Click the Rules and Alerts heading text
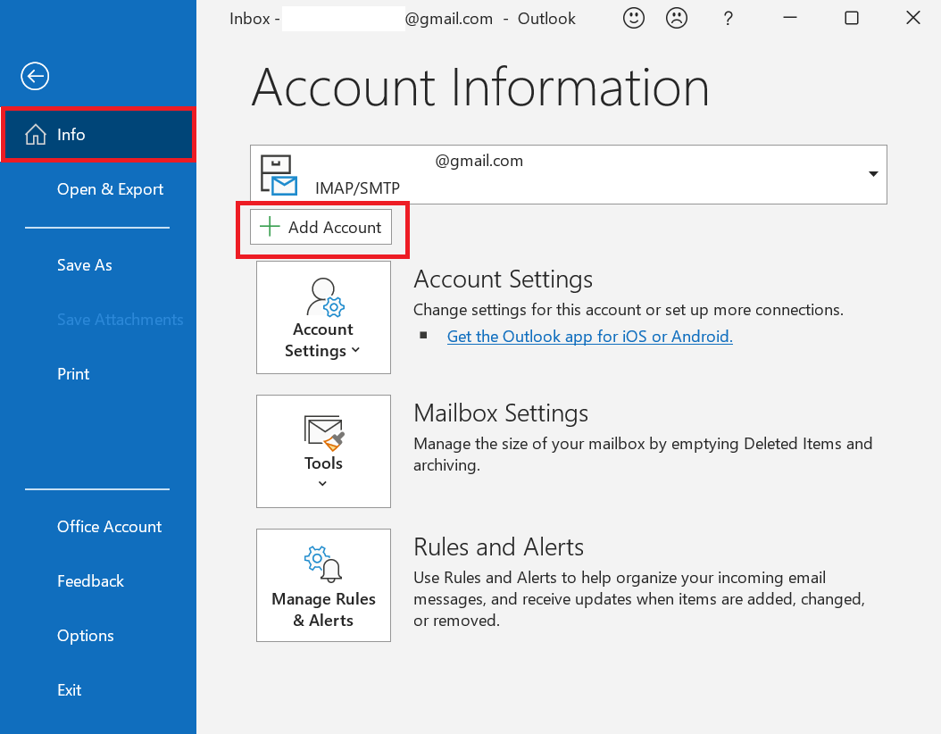Image resolution: width=941 pixels, height=734 pixels. (x=499, y=546)
